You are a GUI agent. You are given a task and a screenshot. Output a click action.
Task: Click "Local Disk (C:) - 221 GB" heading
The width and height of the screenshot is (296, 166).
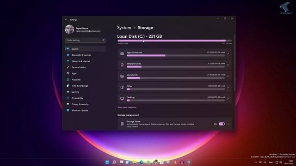point(140,36)
